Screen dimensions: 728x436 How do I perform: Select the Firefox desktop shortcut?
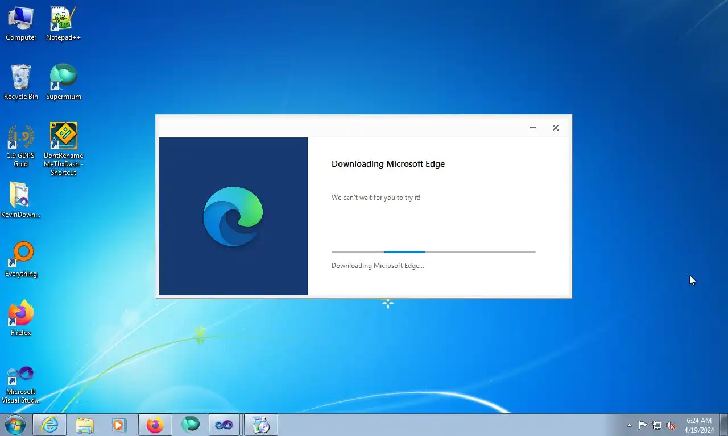coord(21,318)
